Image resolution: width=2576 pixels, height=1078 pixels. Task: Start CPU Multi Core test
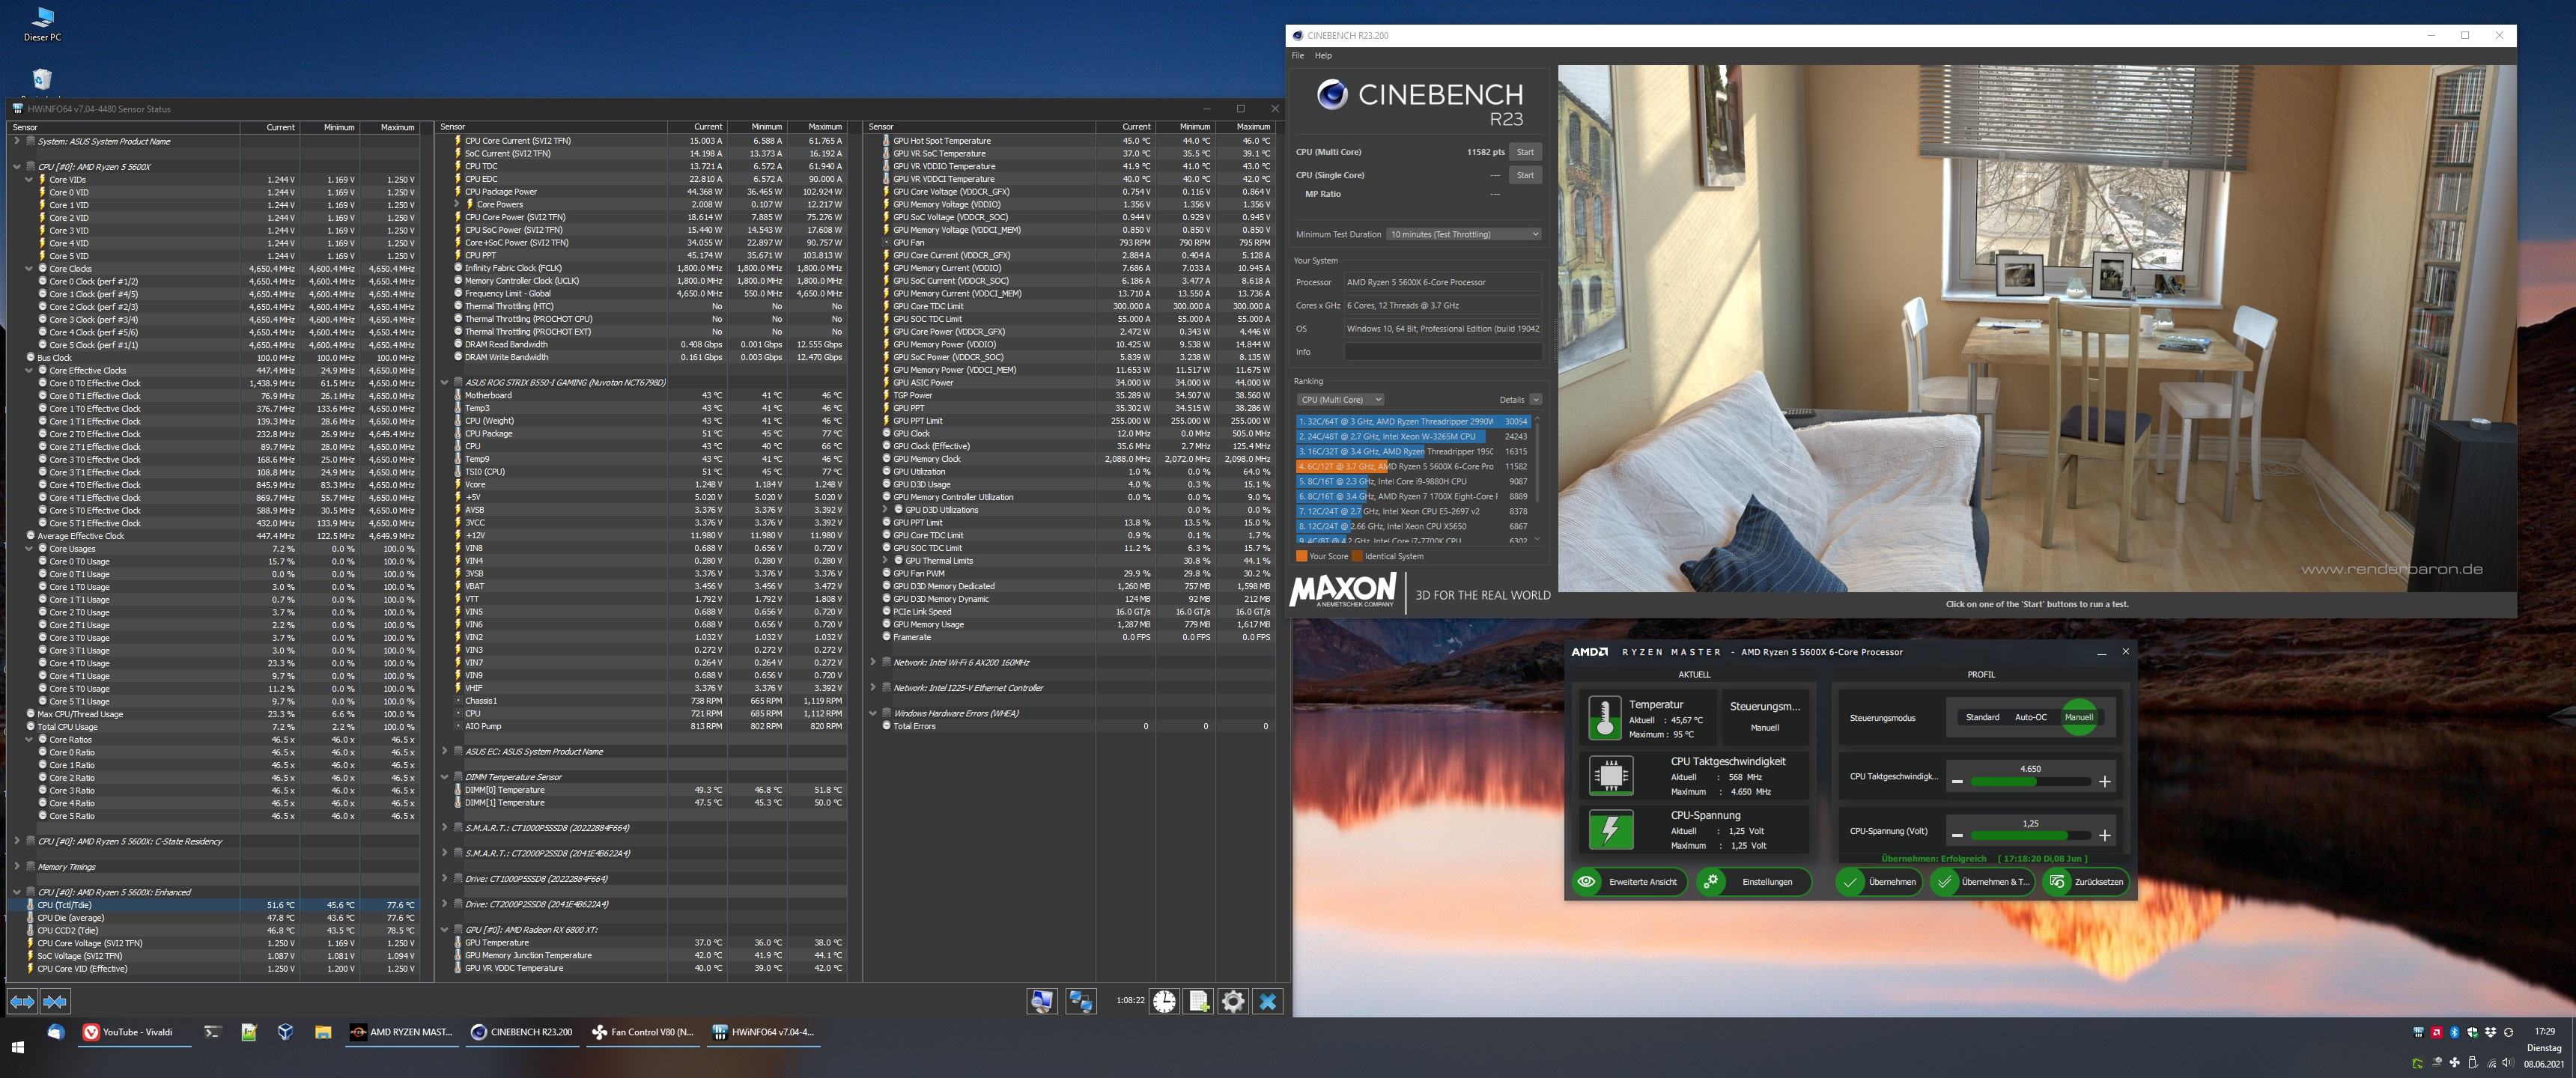click(1525, 152)
